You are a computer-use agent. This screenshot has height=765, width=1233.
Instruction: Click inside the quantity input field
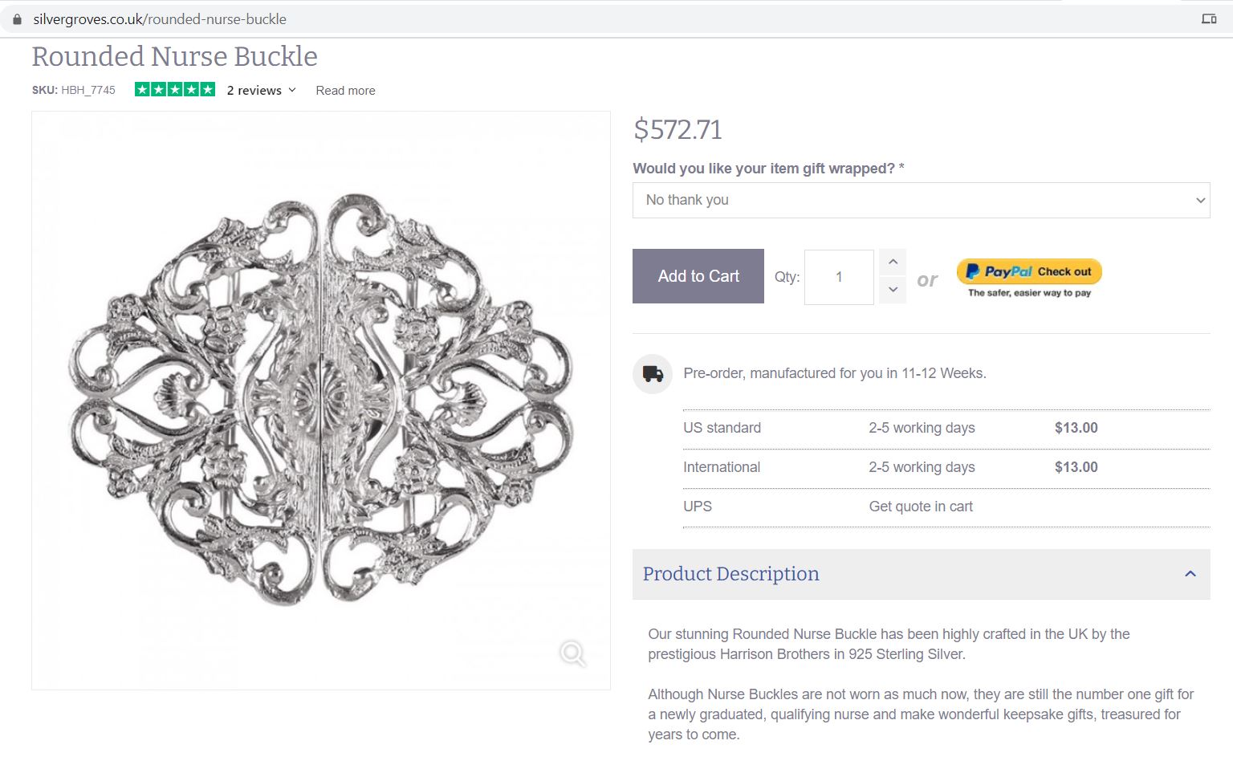pyautogui.click(x=838, y=276)
